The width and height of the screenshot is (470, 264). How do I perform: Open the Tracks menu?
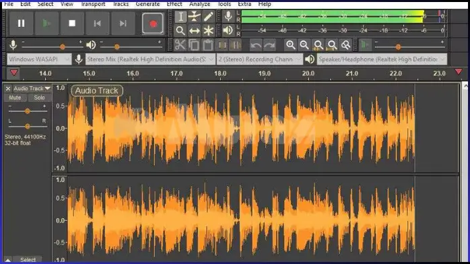(121, 4)
